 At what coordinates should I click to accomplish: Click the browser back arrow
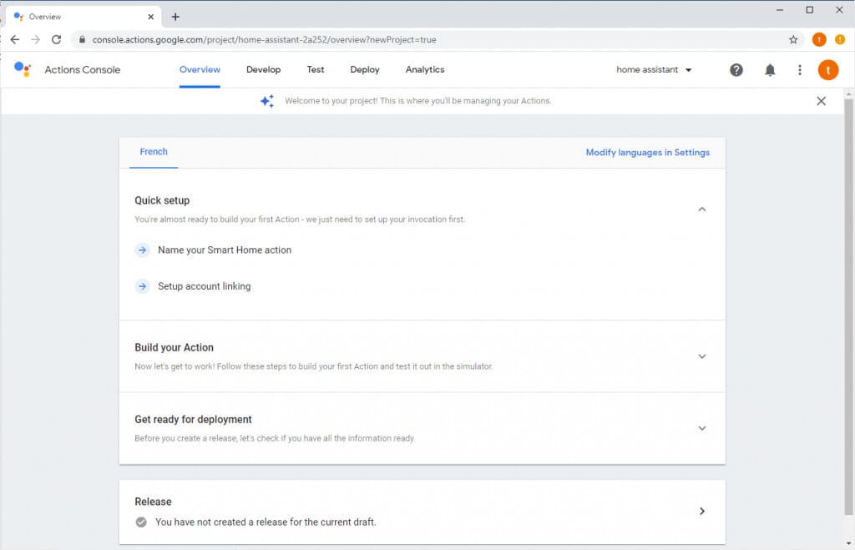point(15,39)
